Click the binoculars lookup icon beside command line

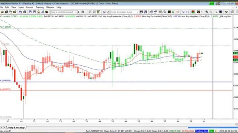tap(83, 12)
